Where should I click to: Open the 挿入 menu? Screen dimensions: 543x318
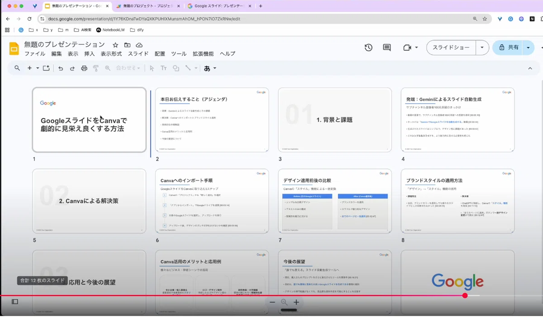tap(90, 54)
